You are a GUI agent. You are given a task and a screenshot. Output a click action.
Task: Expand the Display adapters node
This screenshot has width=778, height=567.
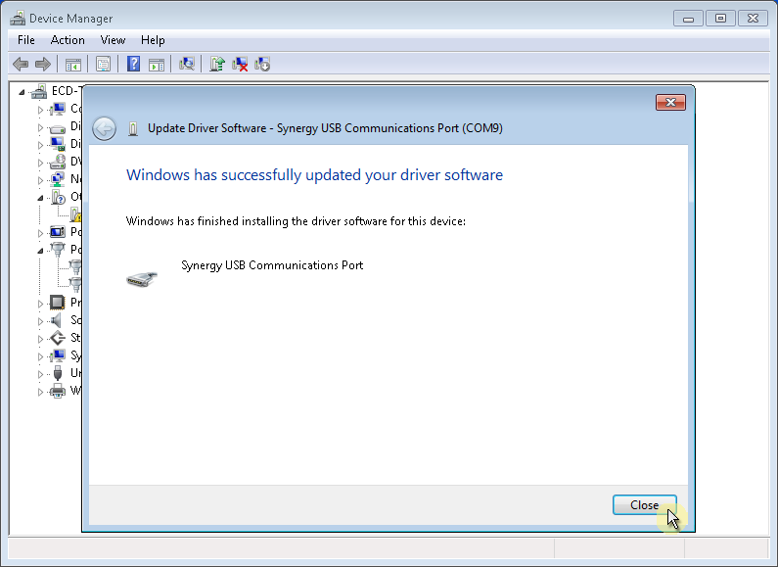[40, 145]
